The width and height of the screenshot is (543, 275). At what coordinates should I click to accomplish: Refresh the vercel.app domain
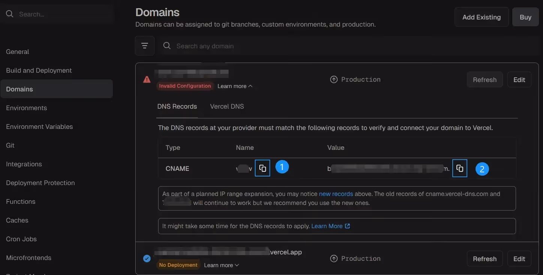[x=485, y=259]
